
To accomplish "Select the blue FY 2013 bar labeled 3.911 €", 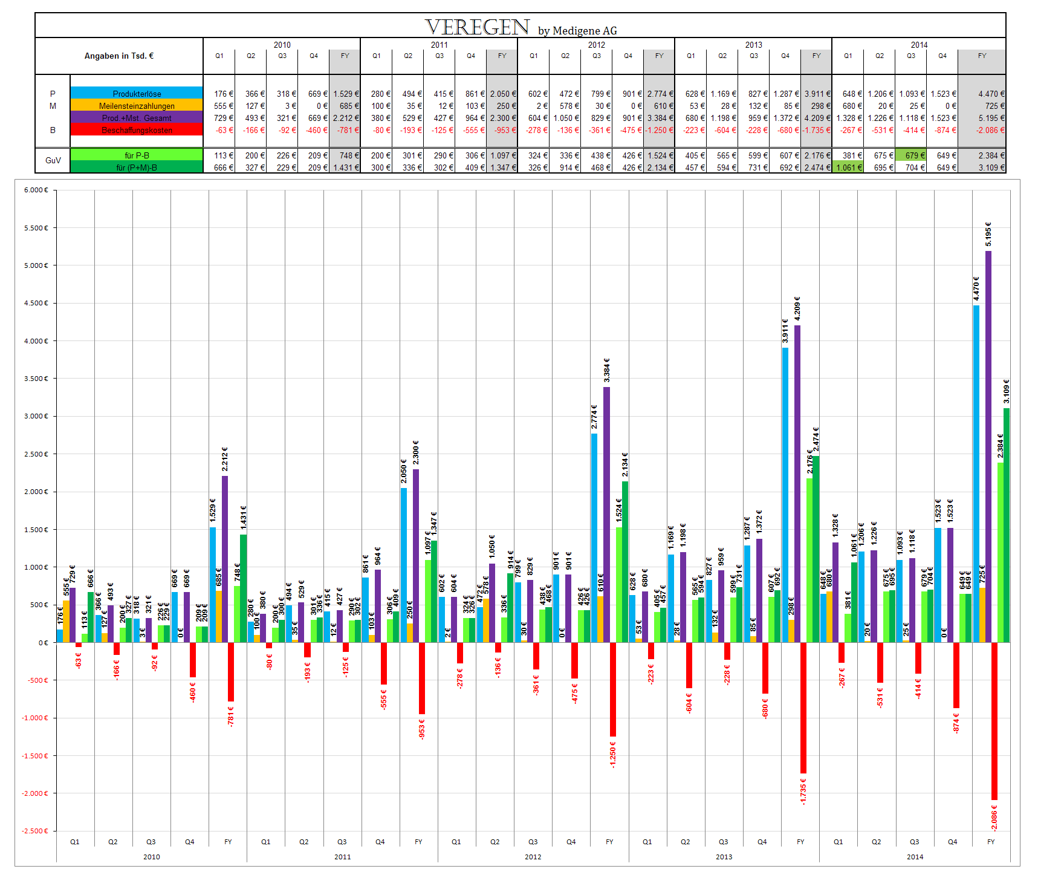I will coord(785,495).
